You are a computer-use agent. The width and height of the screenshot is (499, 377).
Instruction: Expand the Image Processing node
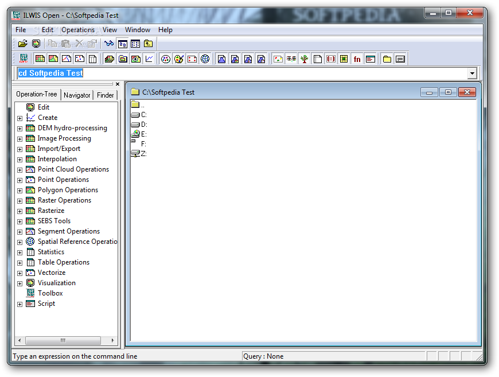click(x=20, y=139)
